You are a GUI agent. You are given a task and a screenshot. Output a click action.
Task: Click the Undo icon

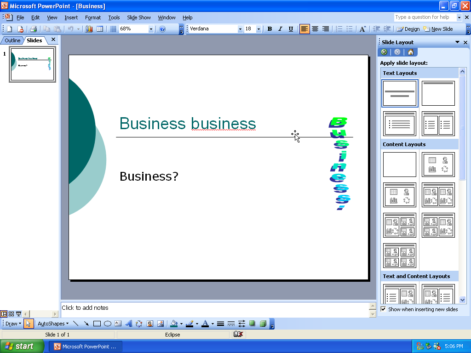click(70, 29)
